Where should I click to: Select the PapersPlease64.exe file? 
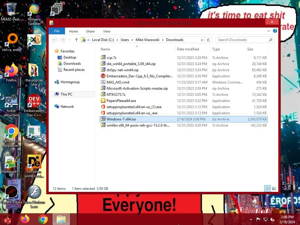[x=184, y=101]
